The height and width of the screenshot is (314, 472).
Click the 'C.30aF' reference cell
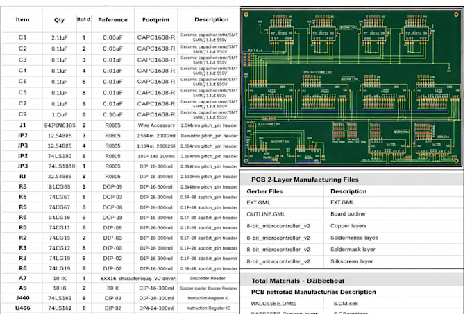112,115
